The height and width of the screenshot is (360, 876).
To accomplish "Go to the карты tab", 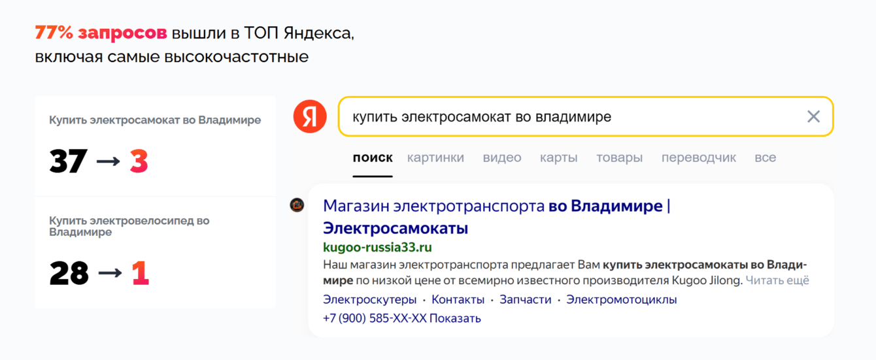I will (x=559, y=157).
